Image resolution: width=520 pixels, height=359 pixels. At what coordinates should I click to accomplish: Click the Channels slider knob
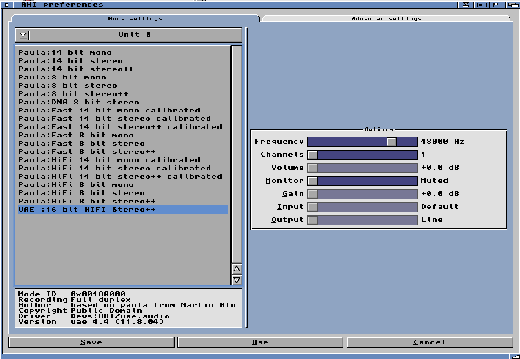[x=313, y=155]
